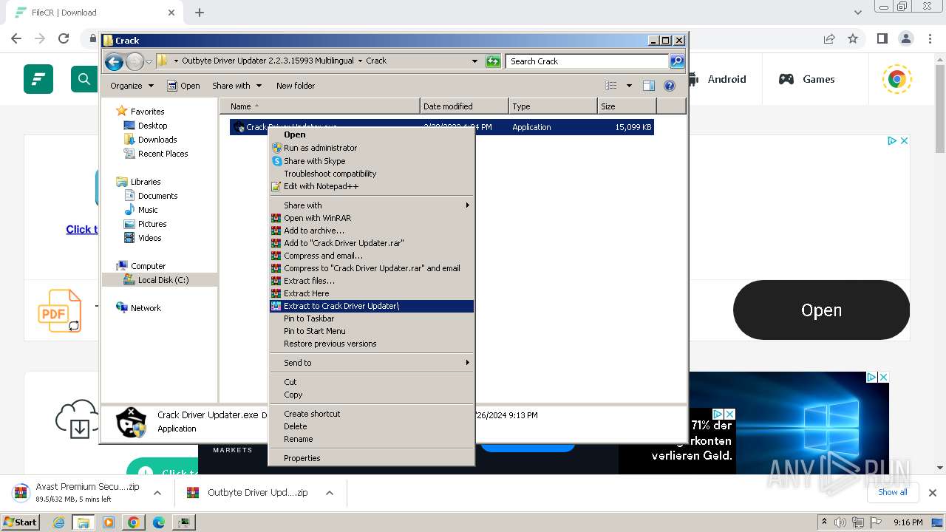Choose Create shortcut

[x=372, y=414]
